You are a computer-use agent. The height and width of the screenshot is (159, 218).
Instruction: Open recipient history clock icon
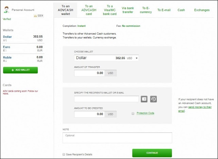[153, 99]
